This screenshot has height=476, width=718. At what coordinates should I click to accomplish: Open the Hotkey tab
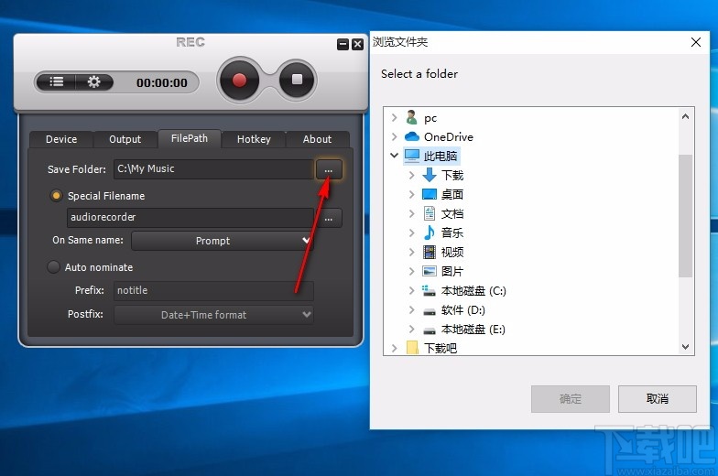[x=254, y=139]
